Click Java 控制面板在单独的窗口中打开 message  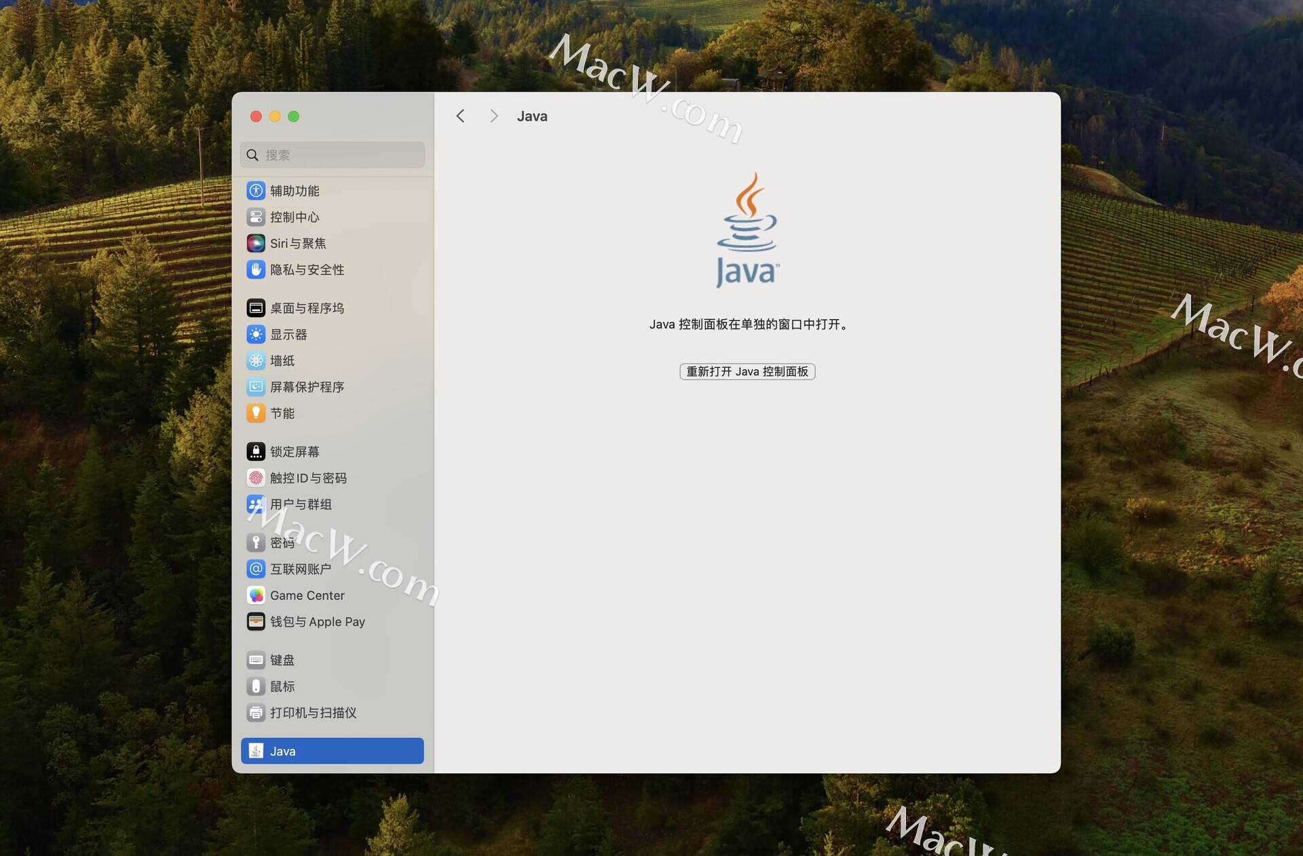click(748, 324)
